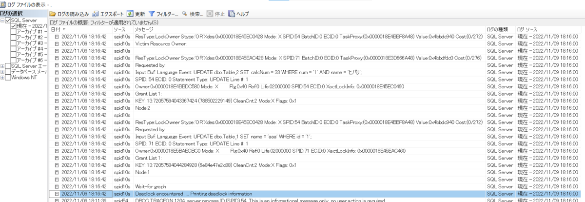Select the 'Node:1' message text
Screen dimensions: 585x202
click(x=142, y=173)
